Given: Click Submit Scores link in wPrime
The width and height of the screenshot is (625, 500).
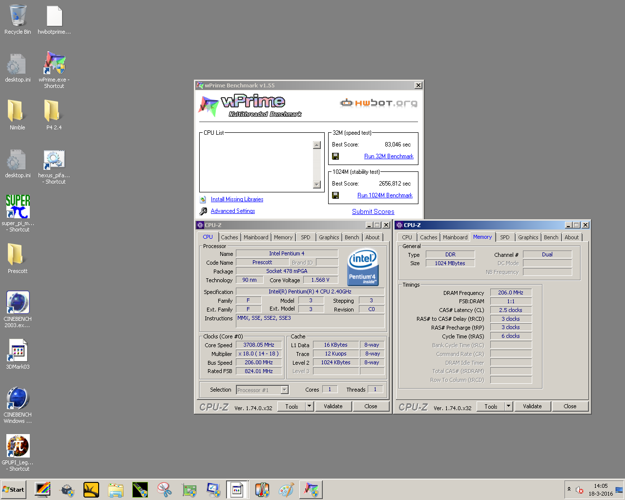Looking at the screenshot, I should coord(373,211).
